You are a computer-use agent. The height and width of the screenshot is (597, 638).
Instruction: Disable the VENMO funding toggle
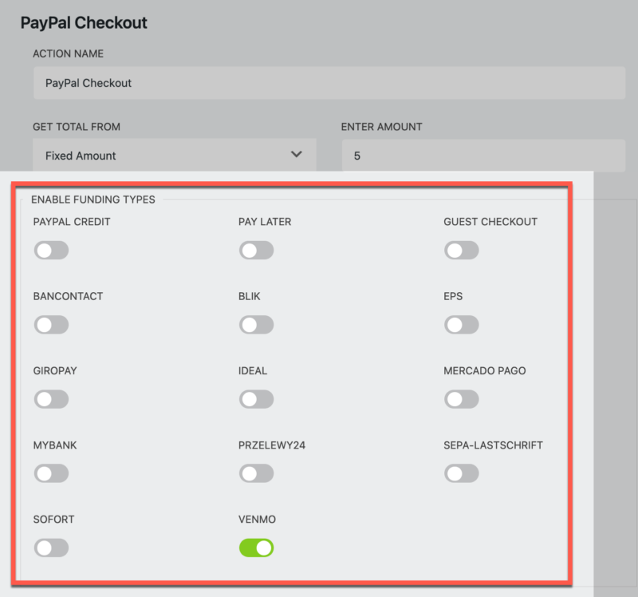[x=256, y=547]
